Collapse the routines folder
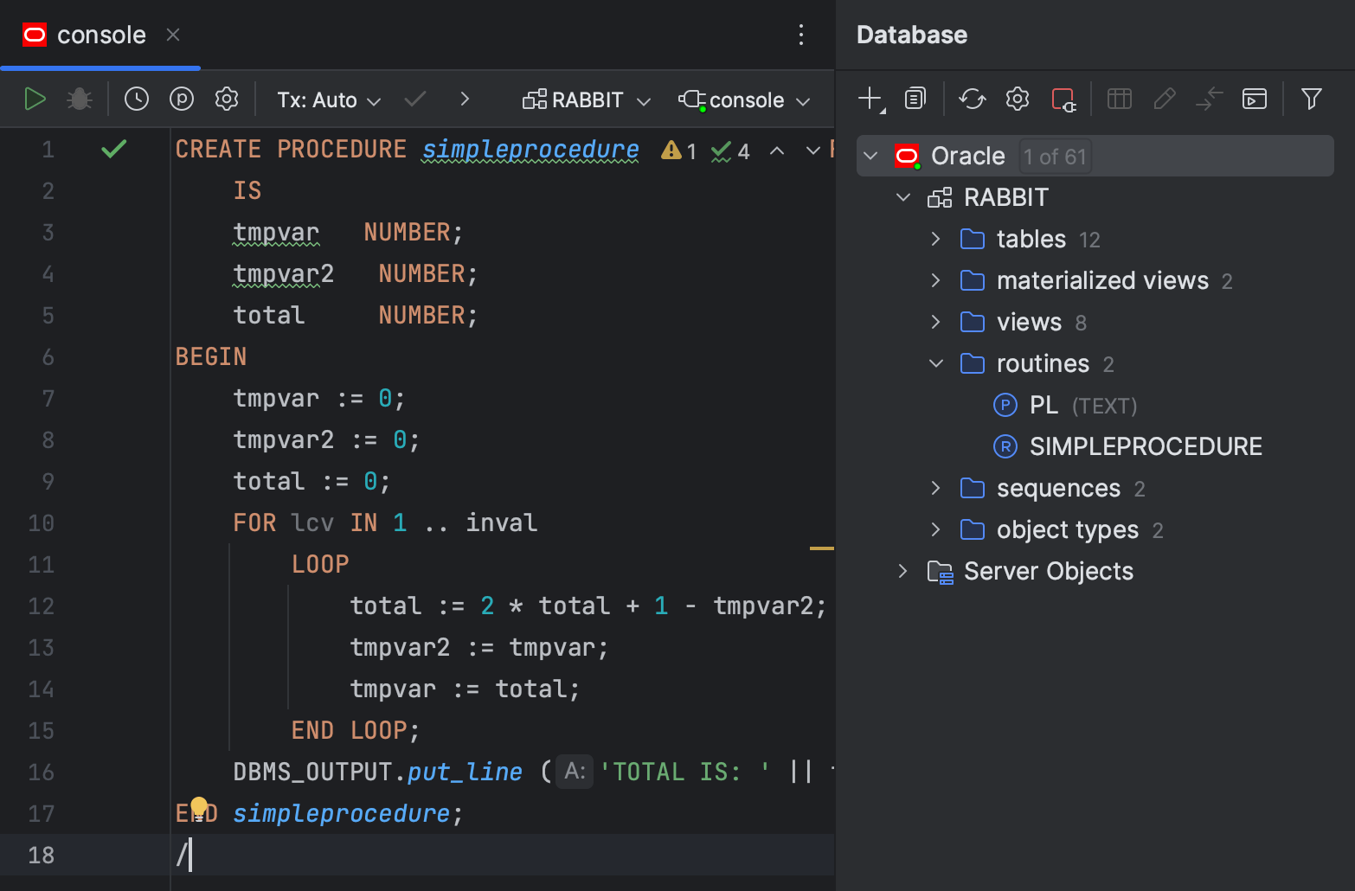Screen dimensions: 1355x891 coord(935,363)
